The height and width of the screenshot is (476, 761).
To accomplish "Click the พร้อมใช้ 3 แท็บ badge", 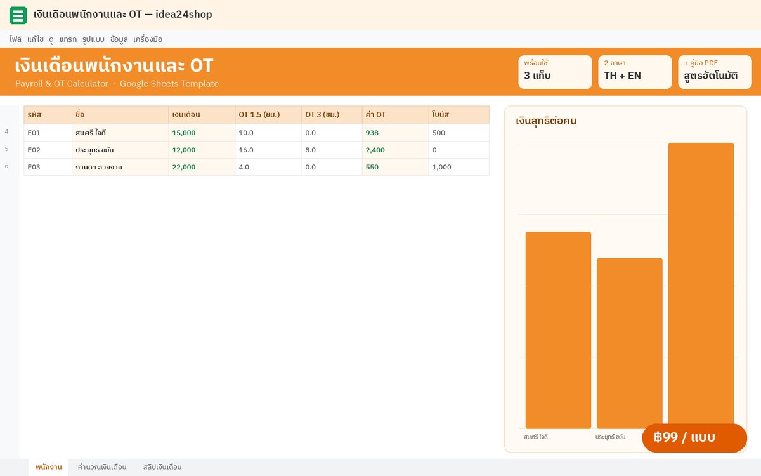I will pos(555,72).
